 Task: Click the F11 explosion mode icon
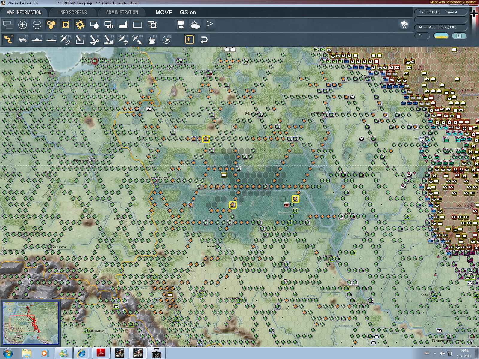152,39
